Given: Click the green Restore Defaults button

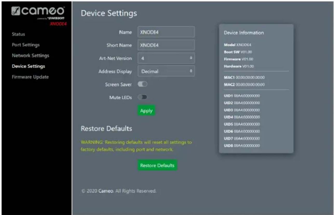Looking at the screenshot, I should pyautogui.click(x=157, y=165).
